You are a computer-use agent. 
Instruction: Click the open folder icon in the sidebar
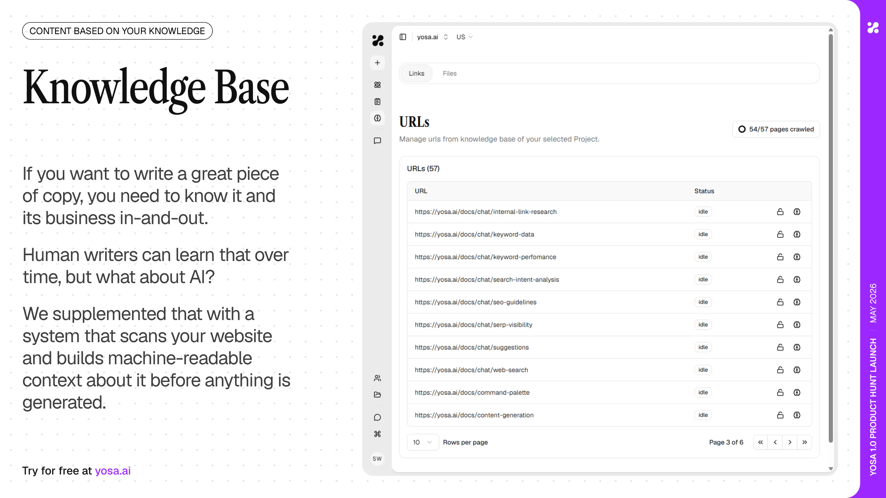tap(377, 394)
